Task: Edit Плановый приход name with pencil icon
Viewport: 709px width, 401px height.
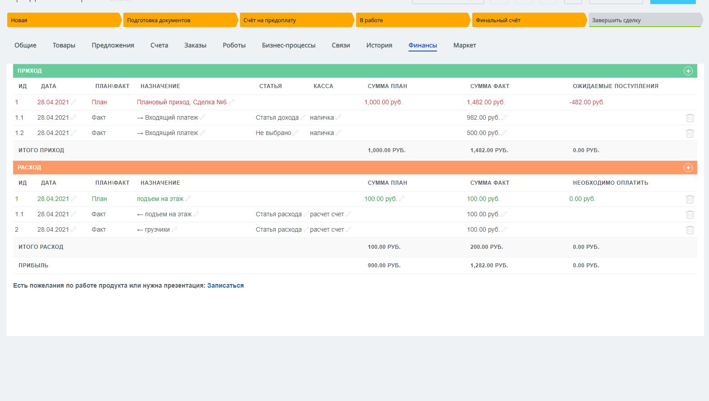Action: [x=232, y=103]
